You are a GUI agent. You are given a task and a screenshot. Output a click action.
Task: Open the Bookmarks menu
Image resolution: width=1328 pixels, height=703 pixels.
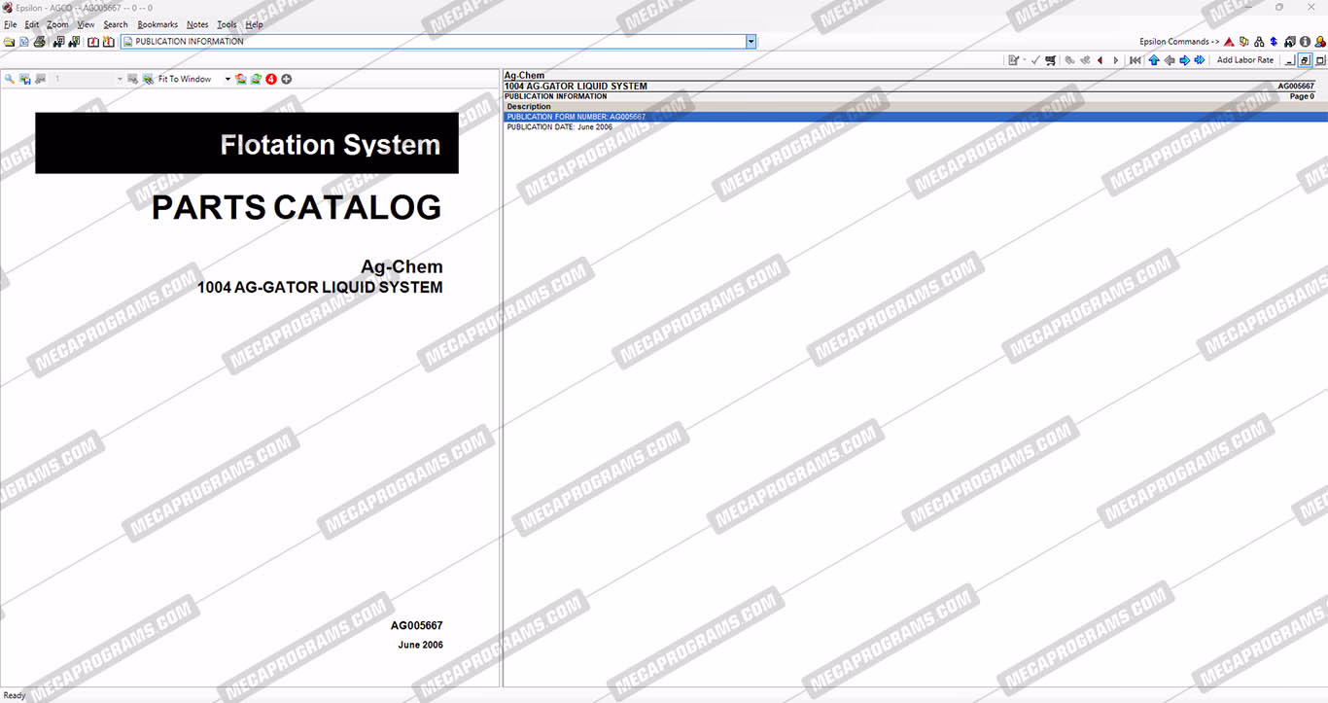coord(157,24)
